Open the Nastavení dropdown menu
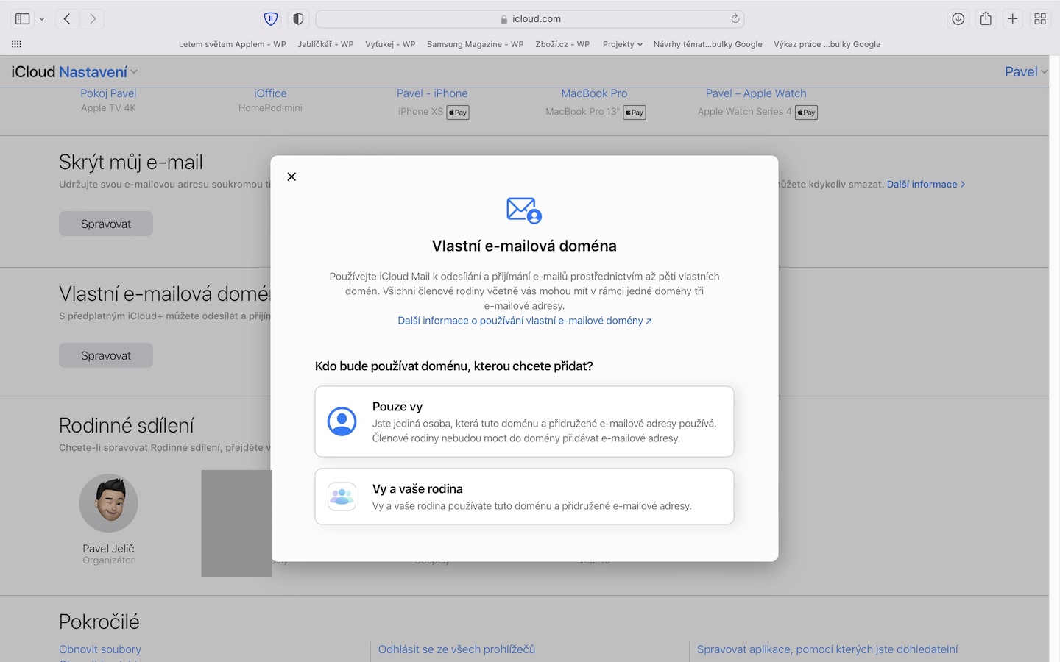The height and width of the screenshot is (662, 1060). coord(98,72)
